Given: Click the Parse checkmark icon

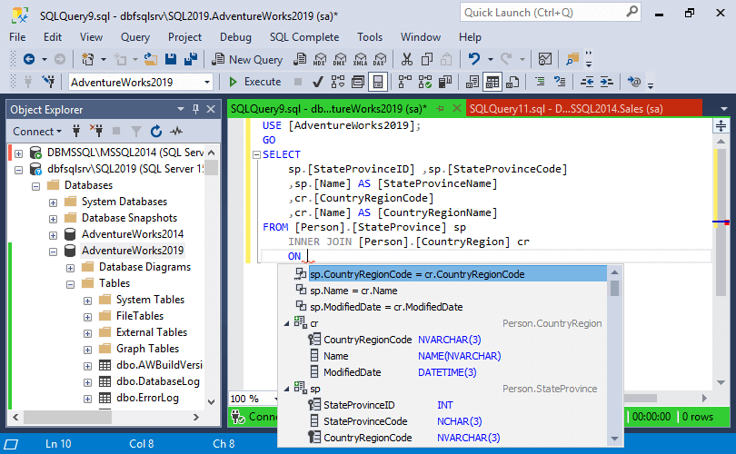Looking at the screenshot, I should click(318, 82).
